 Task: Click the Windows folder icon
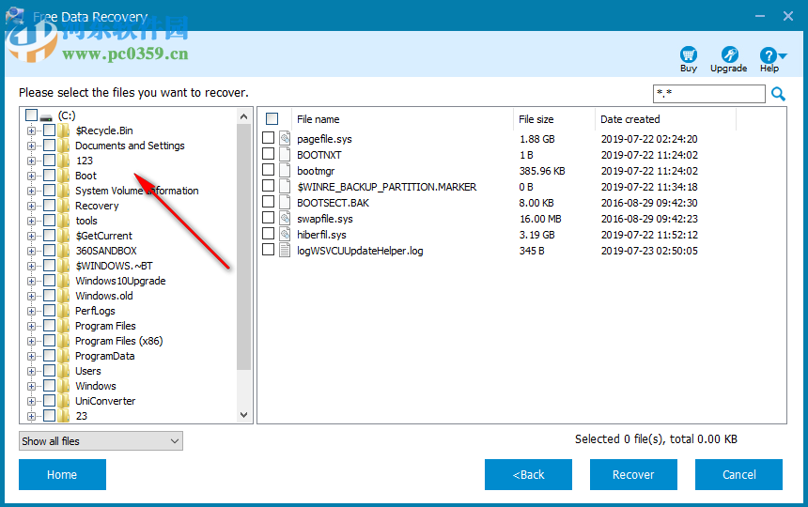tap(63, 386)
